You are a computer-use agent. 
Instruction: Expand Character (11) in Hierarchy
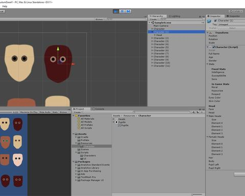[152, 66]
